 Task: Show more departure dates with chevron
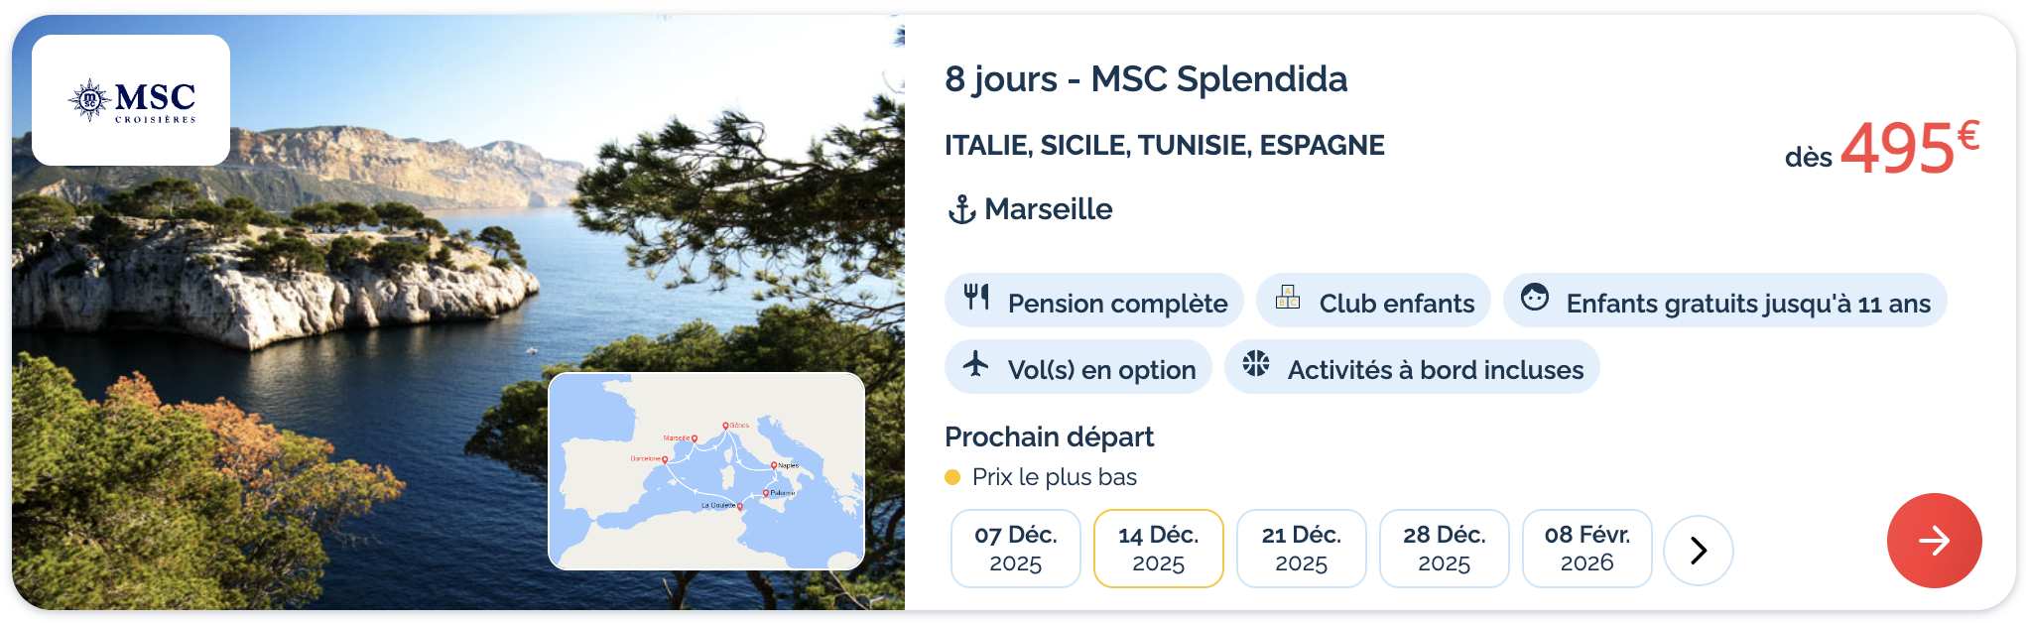click(1698, 550)
